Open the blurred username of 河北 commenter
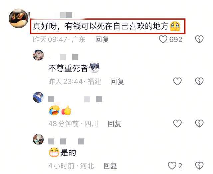 (66, 141)
